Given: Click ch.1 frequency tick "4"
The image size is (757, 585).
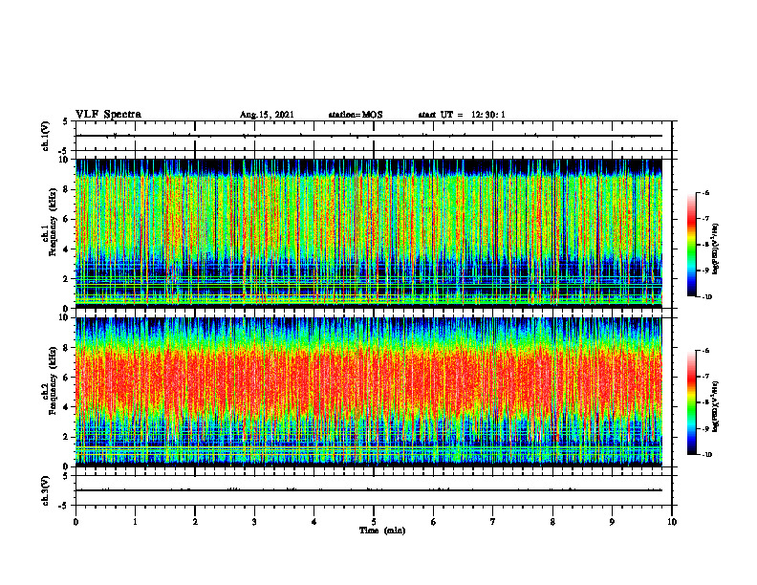Looking at the screenshot, I should pos(68,249).
